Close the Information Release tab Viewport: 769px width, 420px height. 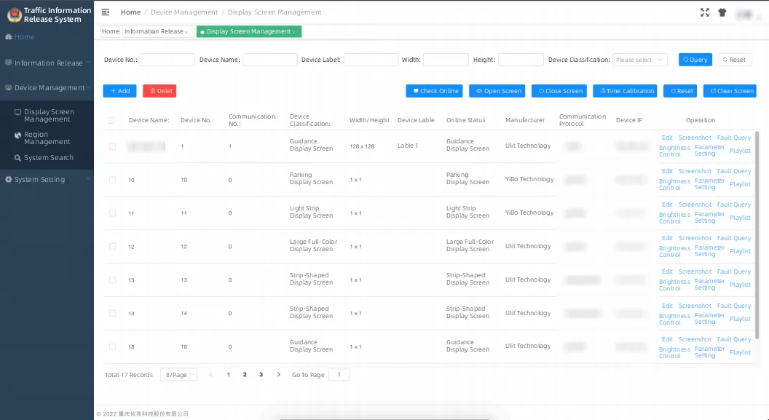[x=186, y=32]
